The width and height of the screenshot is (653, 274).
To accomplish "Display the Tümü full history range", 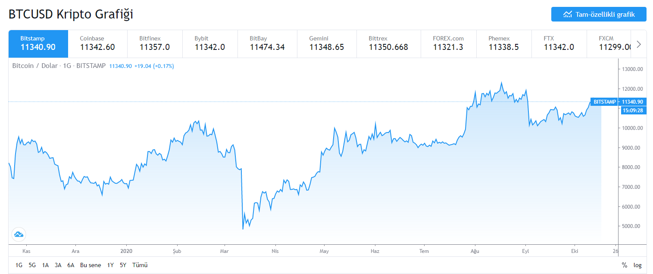I will (x=140, y=265).
